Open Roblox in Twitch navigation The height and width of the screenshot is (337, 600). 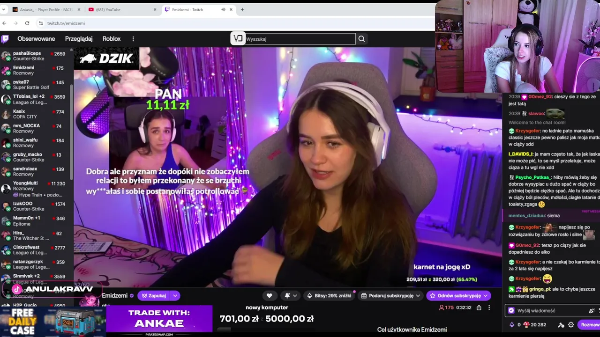tap(112, 39)
